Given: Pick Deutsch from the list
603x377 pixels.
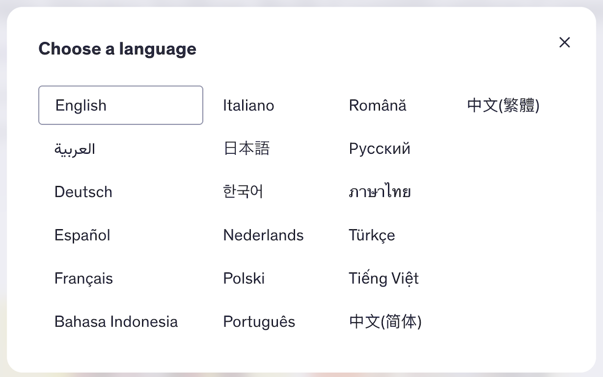Looking at the screenshot, I should [x=83, y=192].
